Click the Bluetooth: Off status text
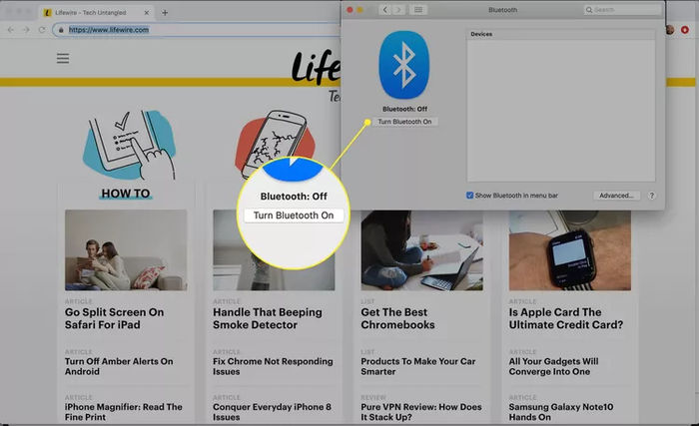 404,109
